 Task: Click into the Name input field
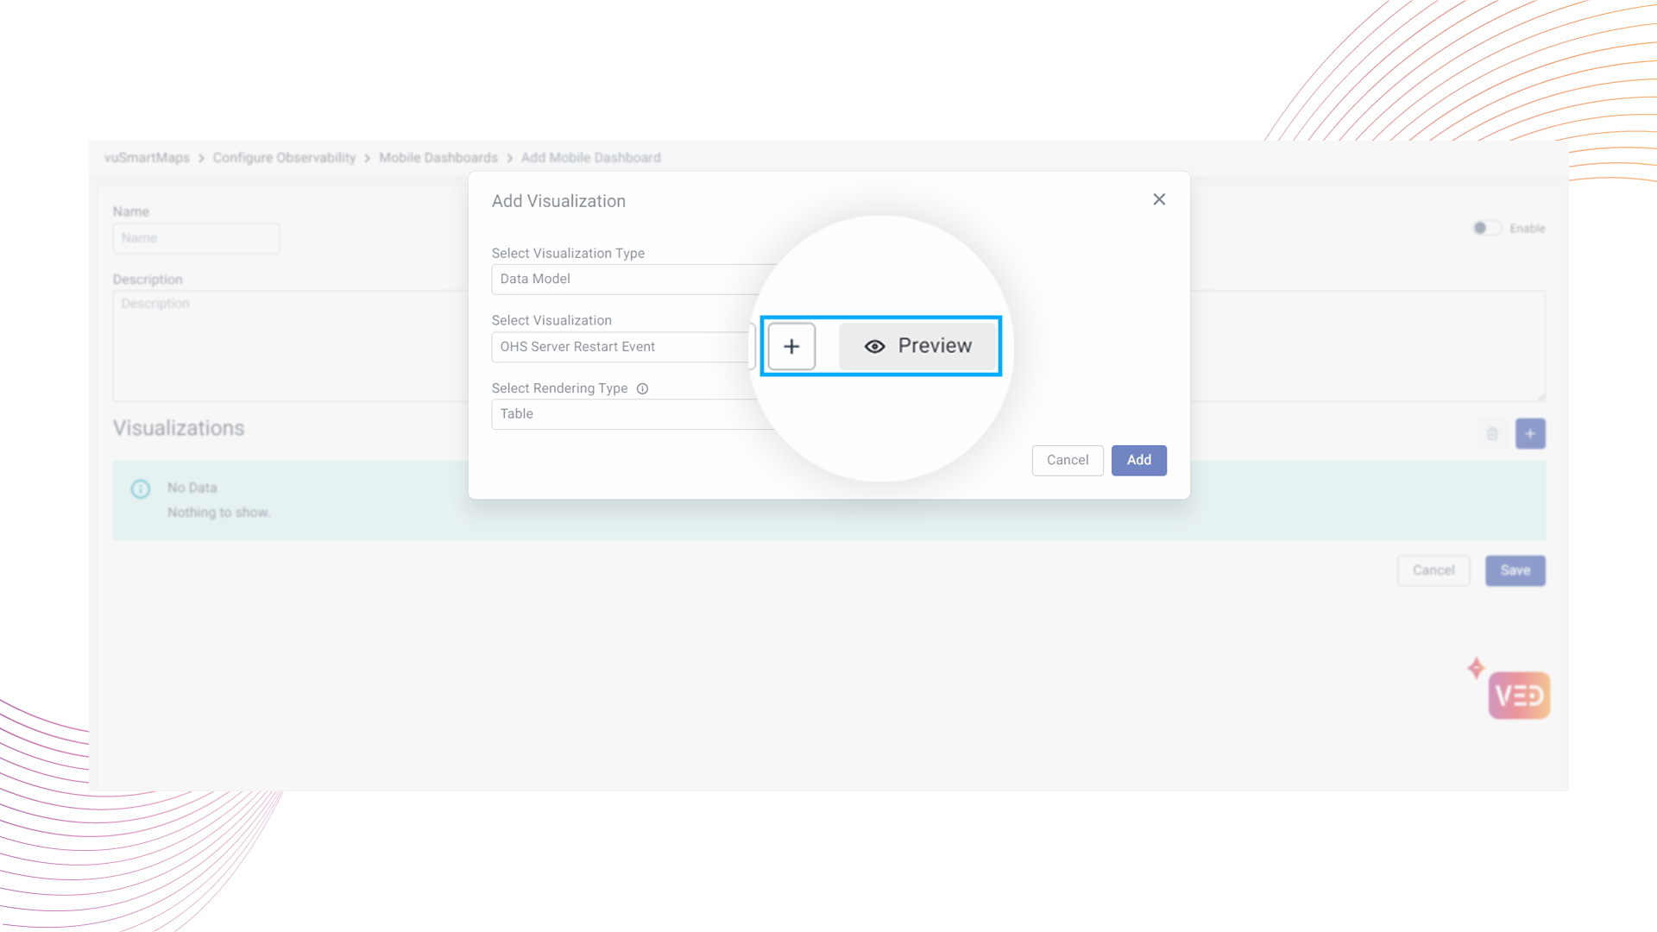[x=196, y=238]
